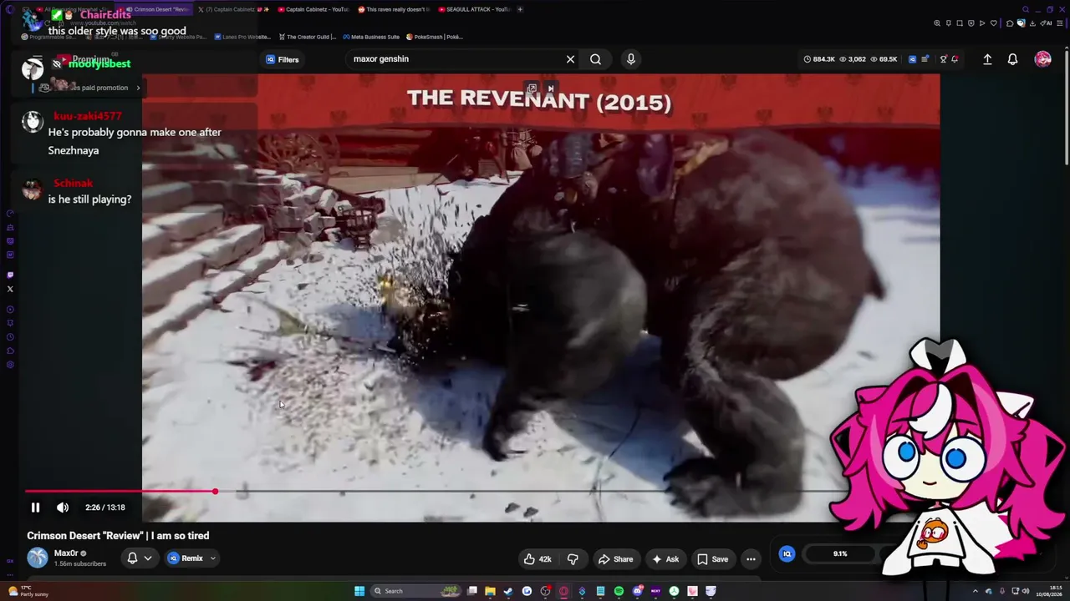Toggle channel notification bell for Max0r
The height and width of the screenshot is (601, 1070).
132,558
